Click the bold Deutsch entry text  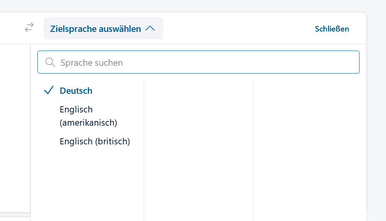76,91
